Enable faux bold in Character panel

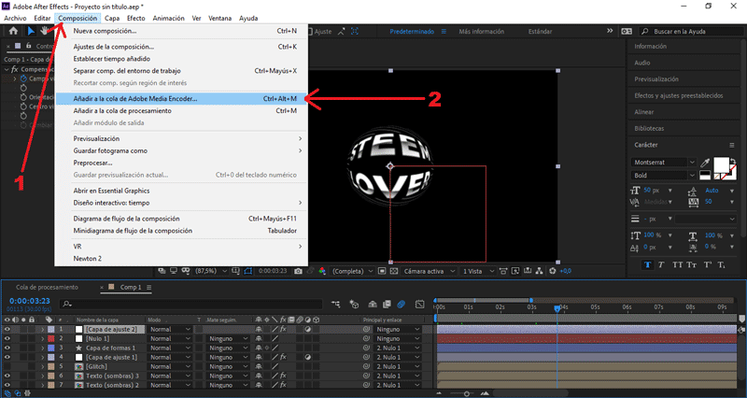click(647, 265)
